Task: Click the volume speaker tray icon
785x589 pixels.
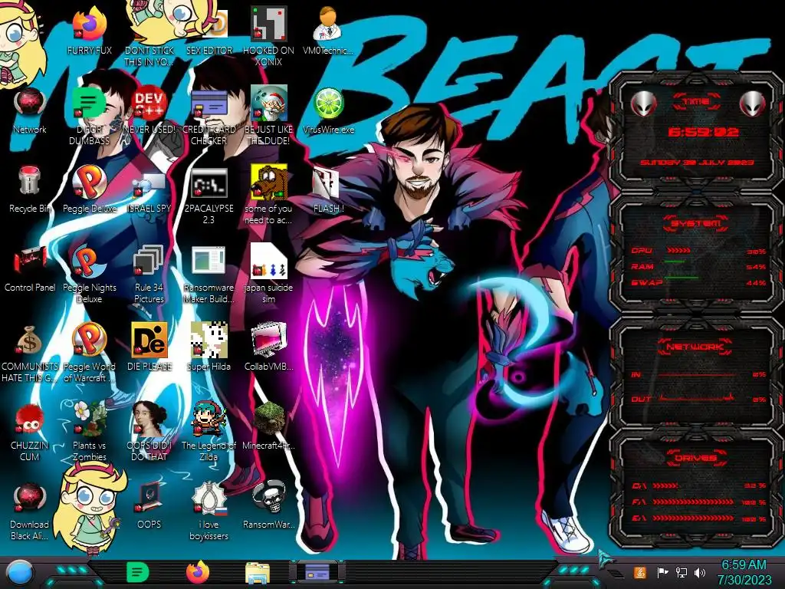Action: (x=699, y=572)
